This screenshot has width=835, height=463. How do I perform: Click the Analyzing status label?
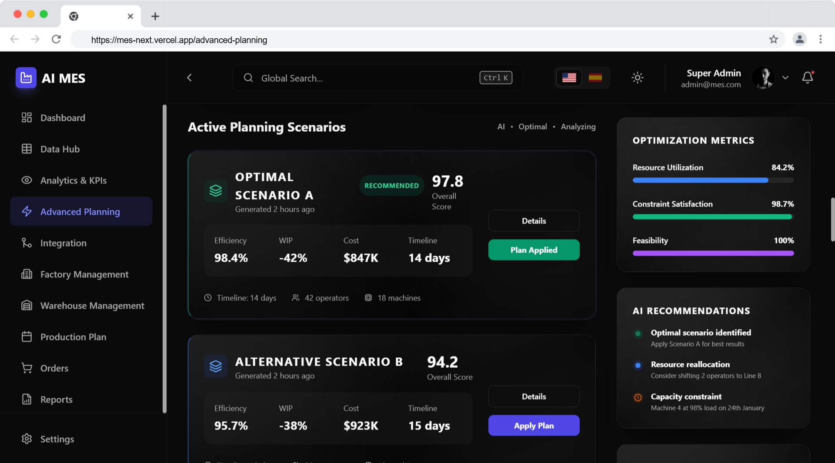pyautogui.click(x=578, y=127)
